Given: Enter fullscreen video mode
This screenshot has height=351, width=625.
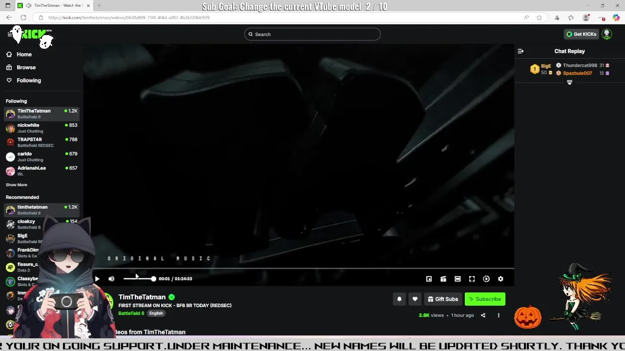Looking at the screenshot, I should (x=472, y=279).
